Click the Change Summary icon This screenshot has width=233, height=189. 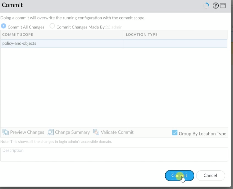(51, 132)
